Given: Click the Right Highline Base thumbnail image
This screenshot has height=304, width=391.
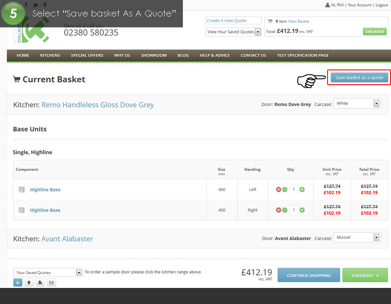Looking at the screenshot, I should 22,210.
